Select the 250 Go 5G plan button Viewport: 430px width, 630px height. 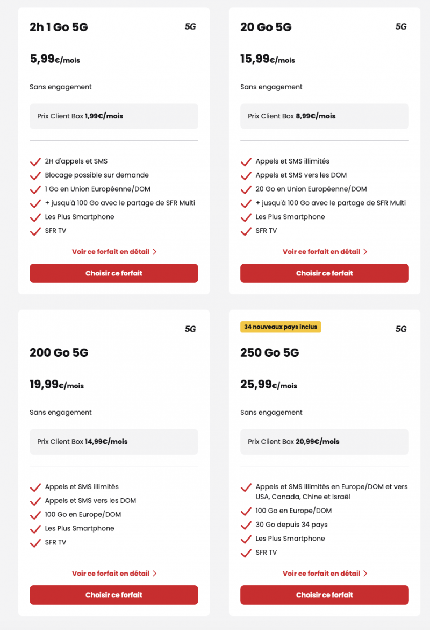325,595
